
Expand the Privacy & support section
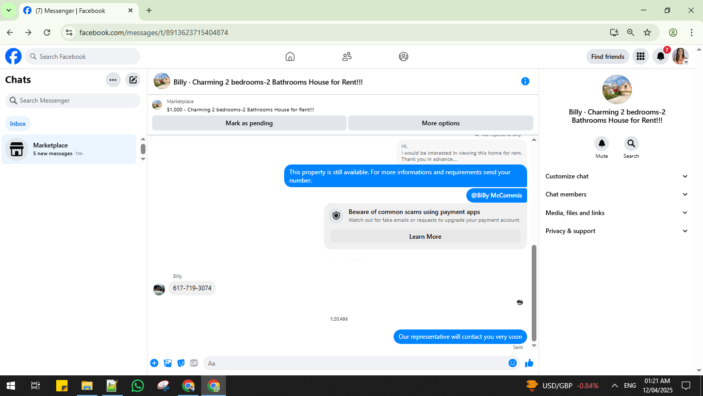[617, 231]
